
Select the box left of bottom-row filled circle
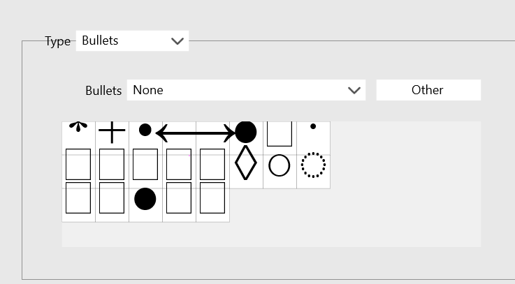112,199
